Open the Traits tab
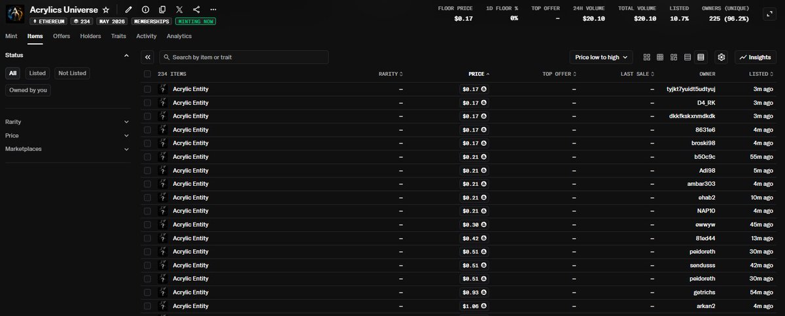 coord(118,36)
